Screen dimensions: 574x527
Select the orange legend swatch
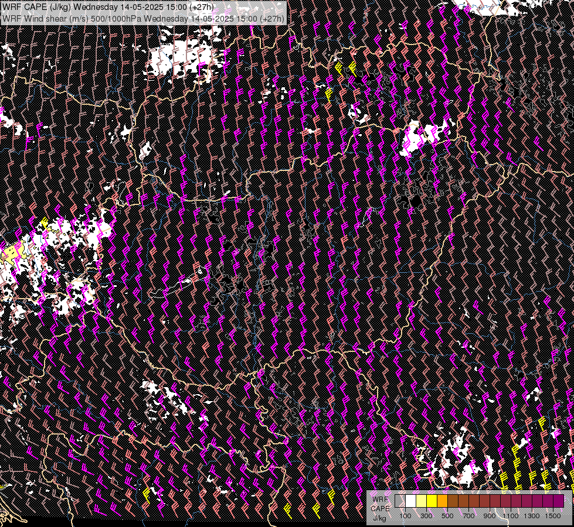pos(443,501)
